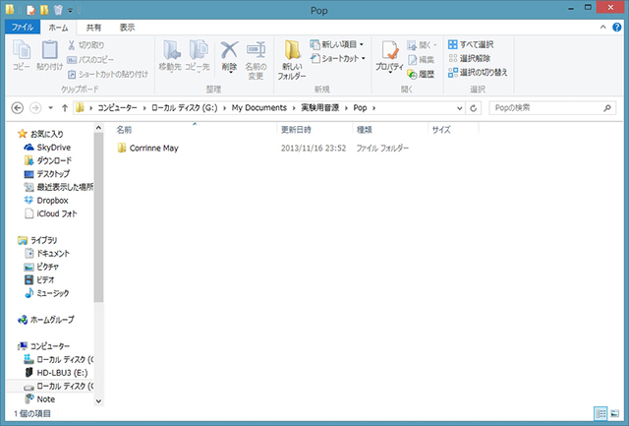
Task: Click 選択の切り替え (Invert selection)
Action: coord(478,72)
